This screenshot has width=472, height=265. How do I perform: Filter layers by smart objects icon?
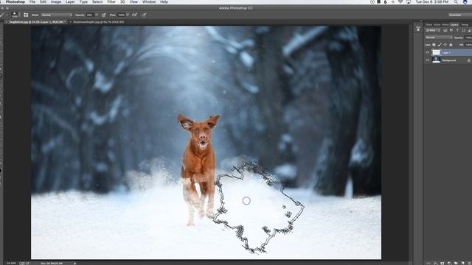470,30
